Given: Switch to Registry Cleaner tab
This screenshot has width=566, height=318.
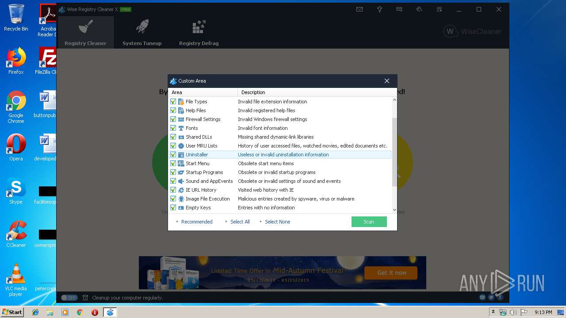Looking at the screenshot, I should click(x=85, y=33).
